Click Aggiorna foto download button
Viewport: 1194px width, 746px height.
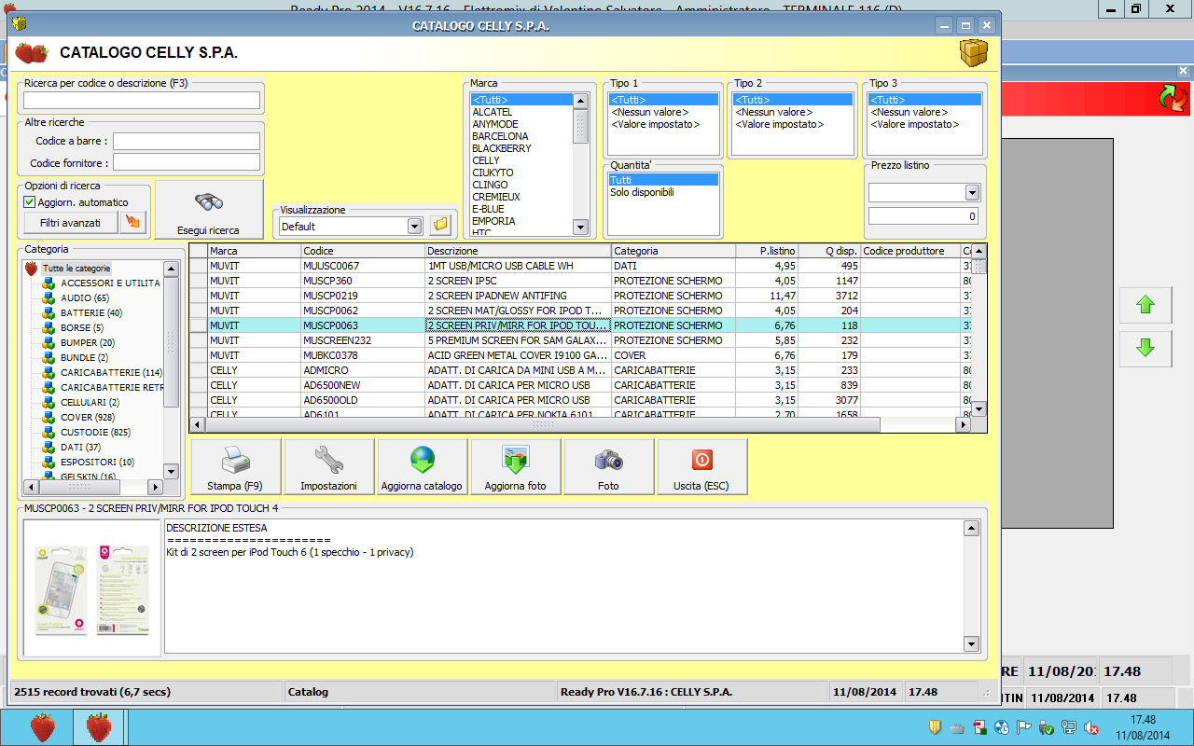(515, 467)
